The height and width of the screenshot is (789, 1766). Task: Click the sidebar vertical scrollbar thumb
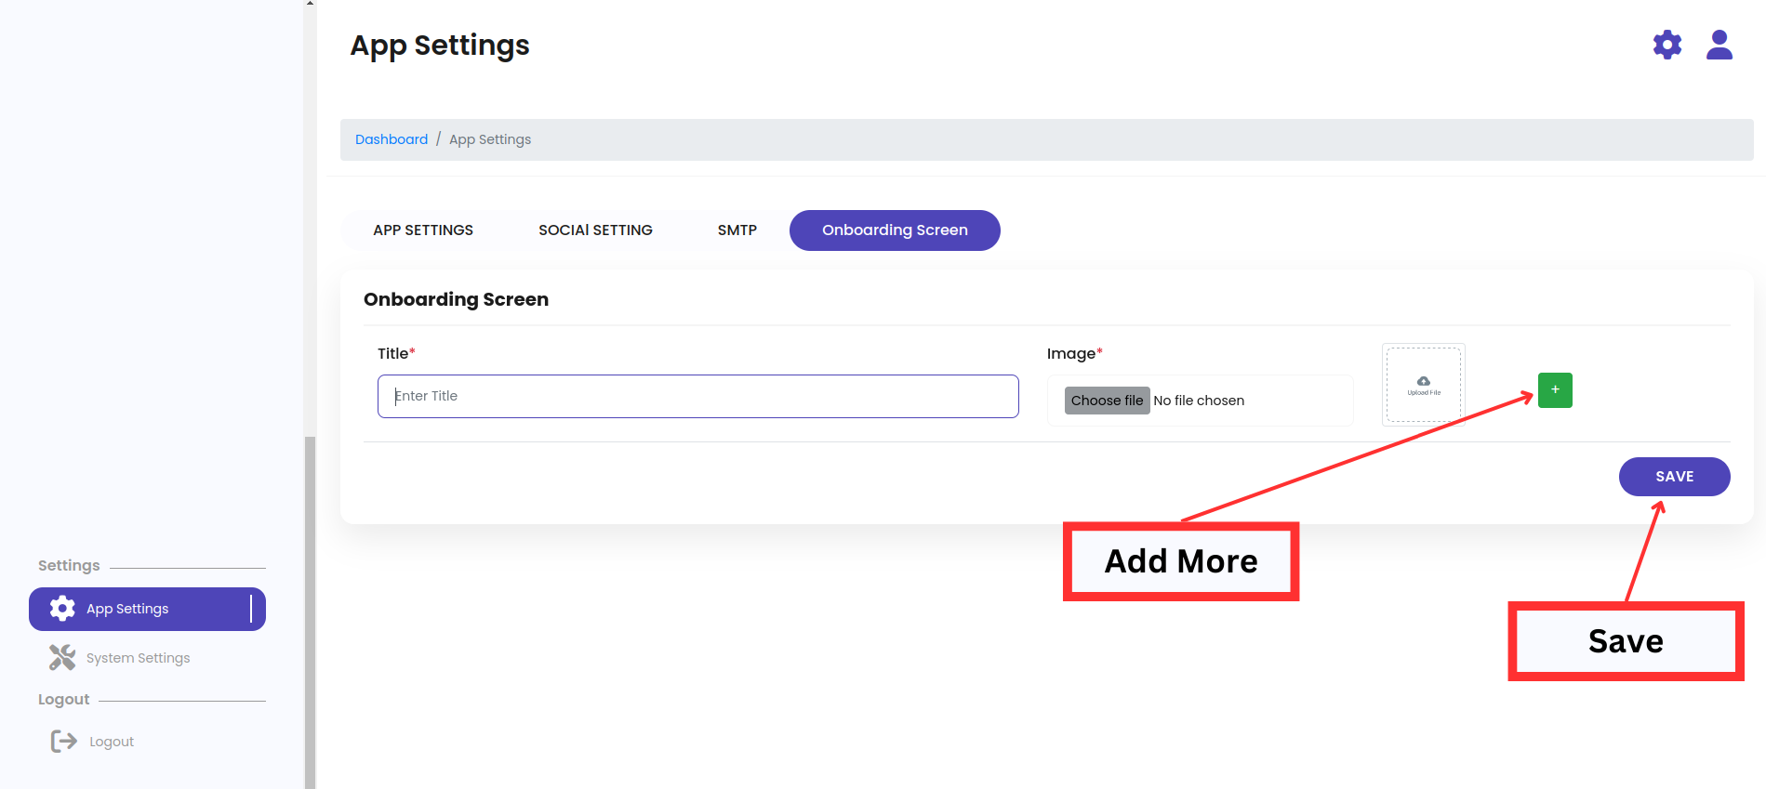(310, 604)
